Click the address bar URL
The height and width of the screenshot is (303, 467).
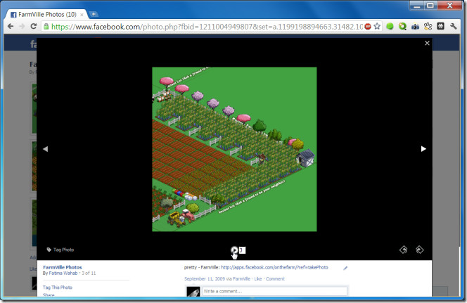207,27
